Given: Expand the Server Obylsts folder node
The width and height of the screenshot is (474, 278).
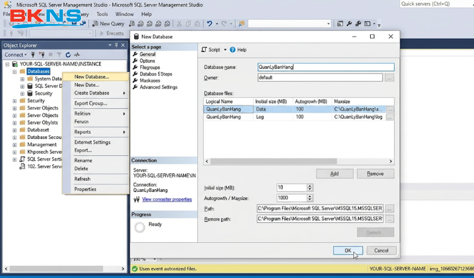Looking at the screenshot, I should click(14, 123).
